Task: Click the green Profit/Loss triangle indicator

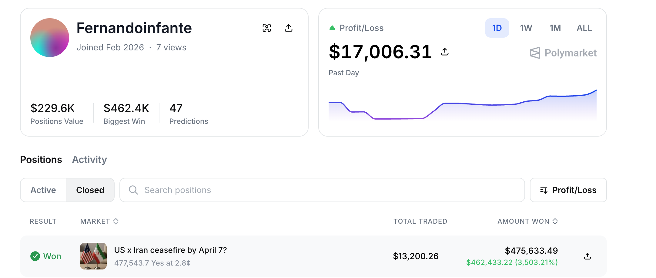Action: point(332,28)
